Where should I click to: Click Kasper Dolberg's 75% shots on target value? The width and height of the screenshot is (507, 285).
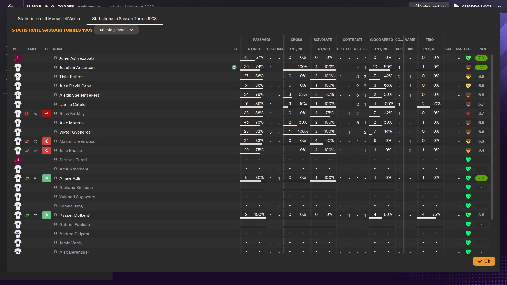coord(436,215)
